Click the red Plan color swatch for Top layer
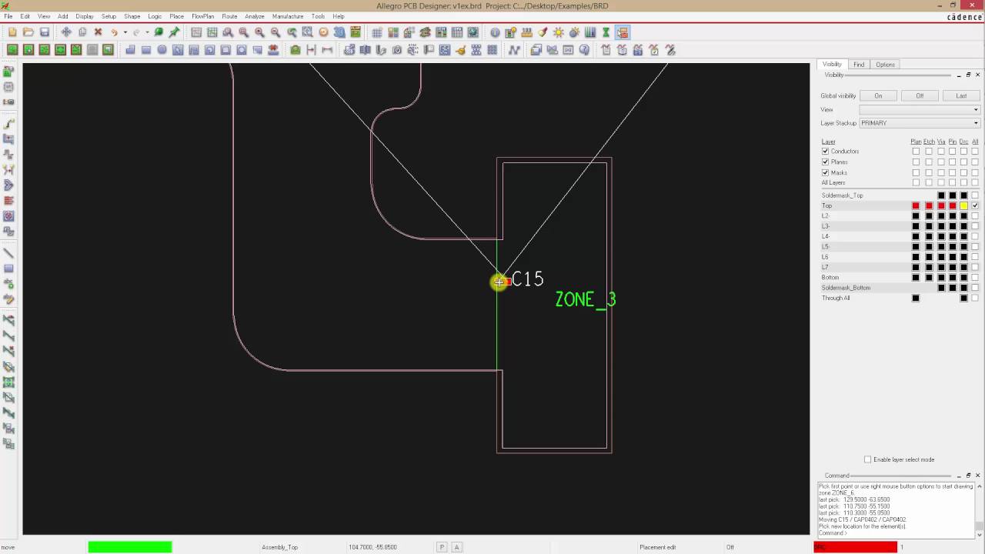Screen dimensions: 985x554 916,205
